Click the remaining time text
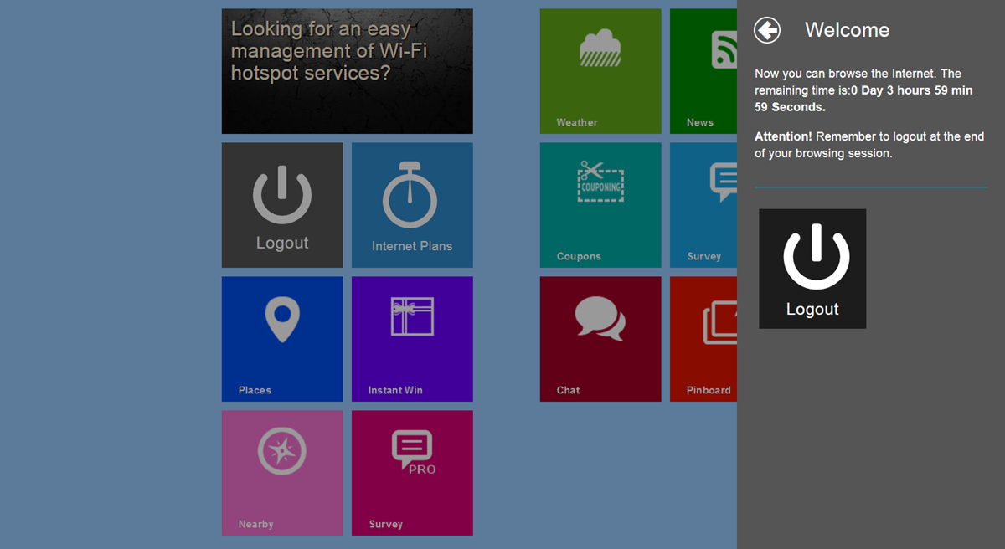The height and width of the screenshot is (549, 1005). (x=863, y=90)
